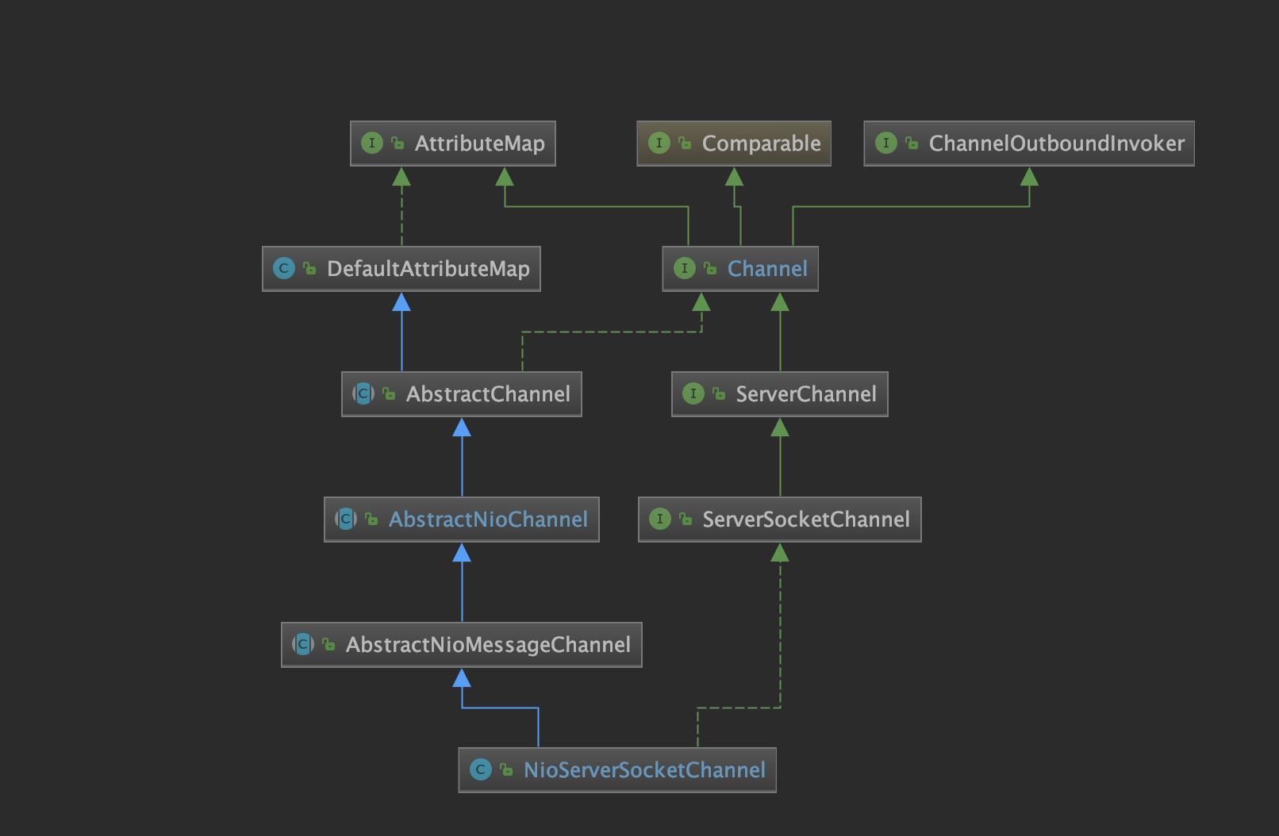
Task: Click the interface icon on ServerChannel node
Action: click(693, 393)
